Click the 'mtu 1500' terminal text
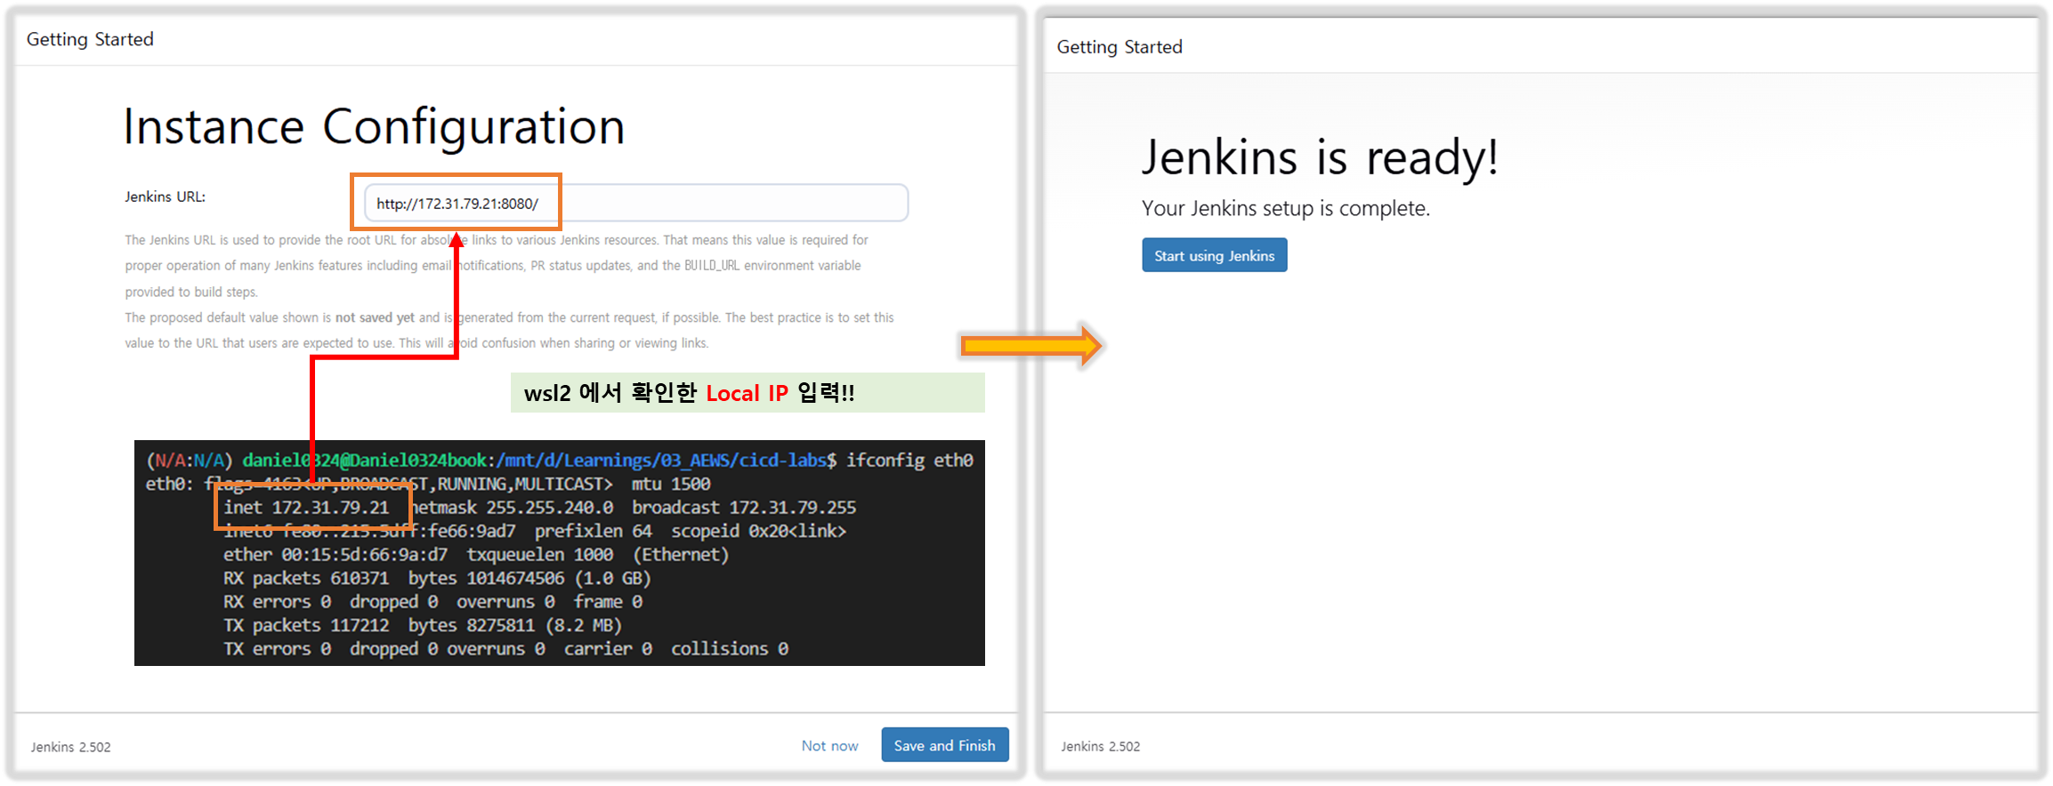 click(x=671, y=485)
